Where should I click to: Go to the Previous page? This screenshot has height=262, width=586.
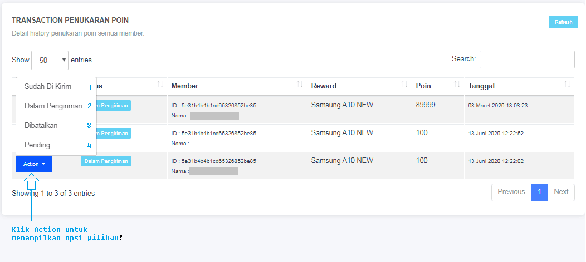[x=511, y=192]
